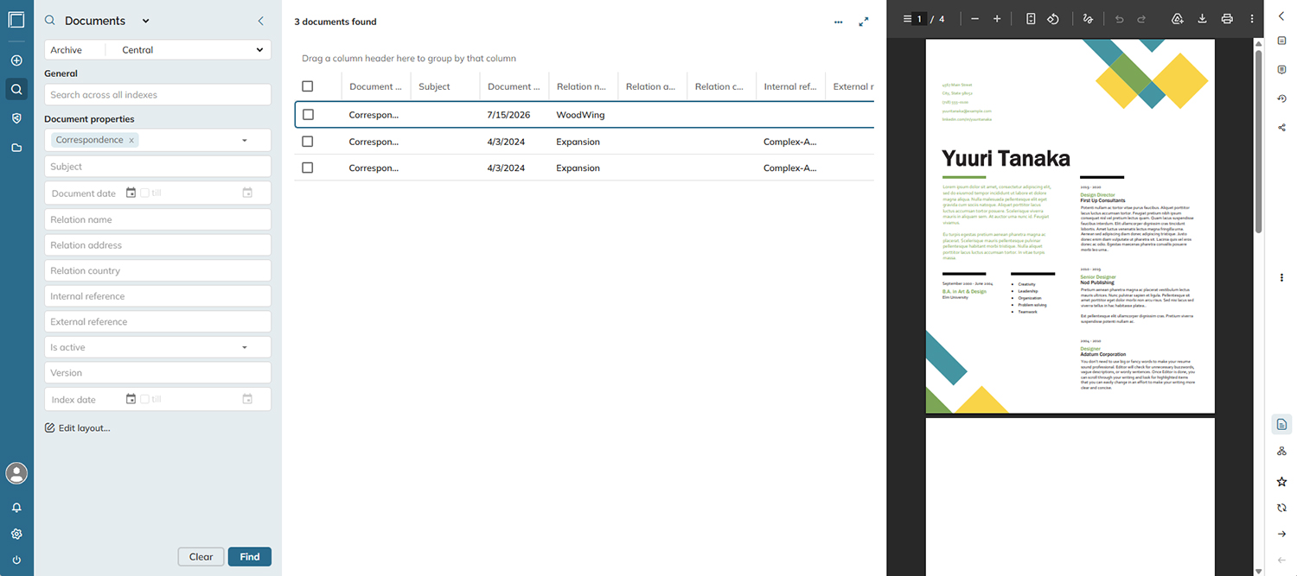Expand the document type Correspondence dropdown

245,140
